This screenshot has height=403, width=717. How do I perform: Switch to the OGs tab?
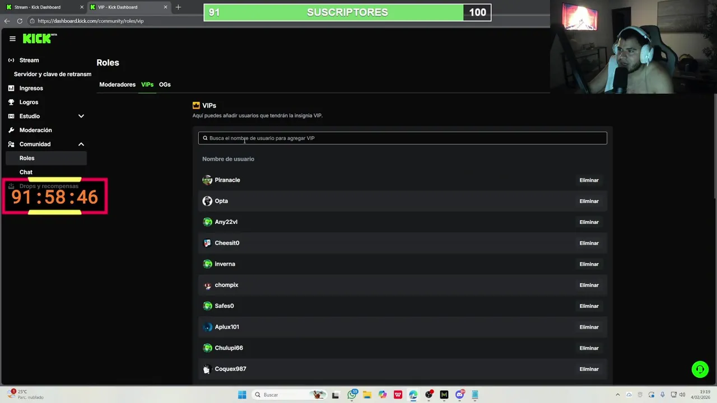165,85
